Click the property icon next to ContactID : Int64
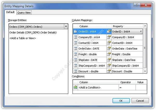 point(109,43)
